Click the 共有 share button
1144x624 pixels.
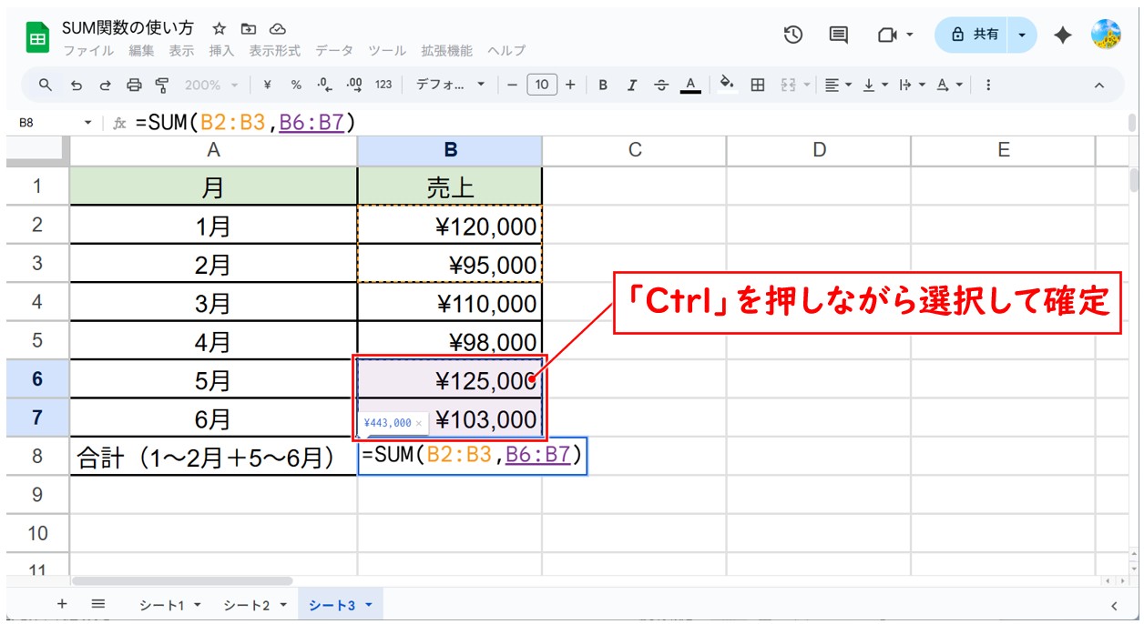975,35
